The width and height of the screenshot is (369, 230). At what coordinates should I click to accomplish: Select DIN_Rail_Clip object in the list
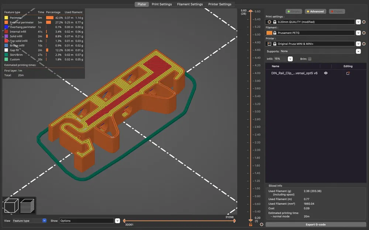[x=294, y=73]
